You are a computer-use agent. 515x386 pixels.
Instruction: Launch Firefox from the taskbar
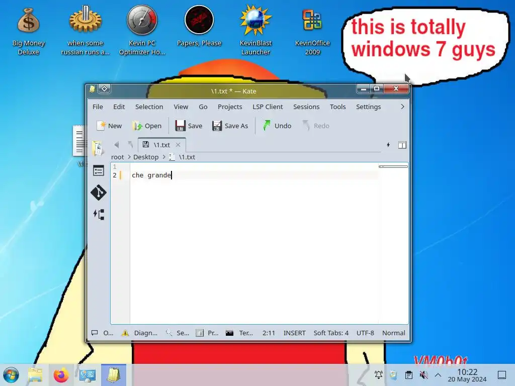tap(61, 375)
